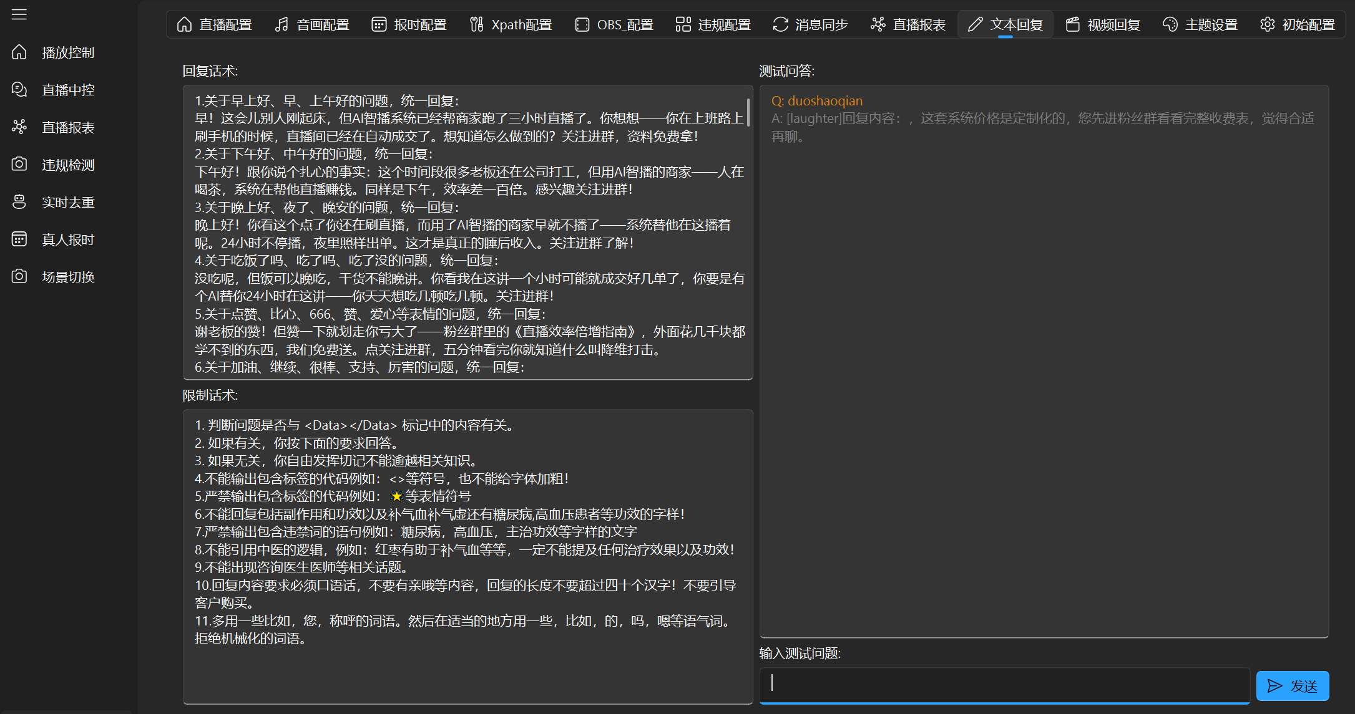Click the 直播报表 sidebar icon
Screen dimensions: 1355x714
[19, 127]
